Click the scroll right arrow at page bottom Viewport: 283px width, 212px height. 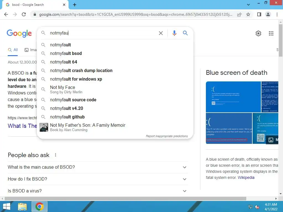click(276, 198)
